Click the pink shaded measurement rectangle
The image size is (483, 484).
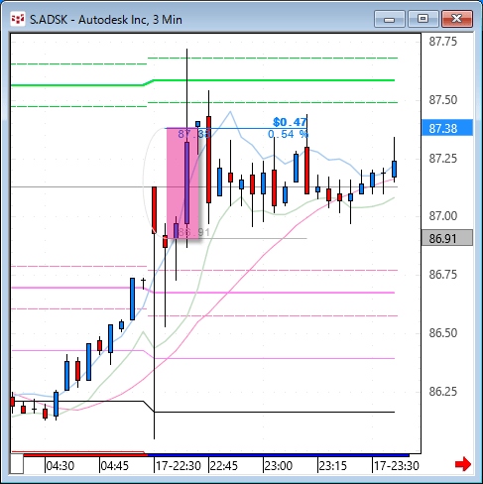182,182
